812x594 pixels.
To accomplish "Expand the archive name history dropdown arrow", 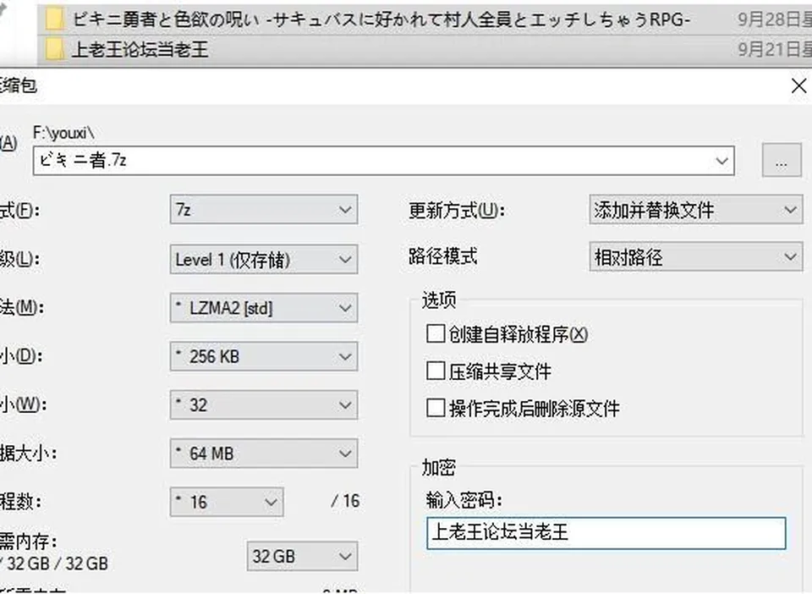I will click(x=721, y=161).
